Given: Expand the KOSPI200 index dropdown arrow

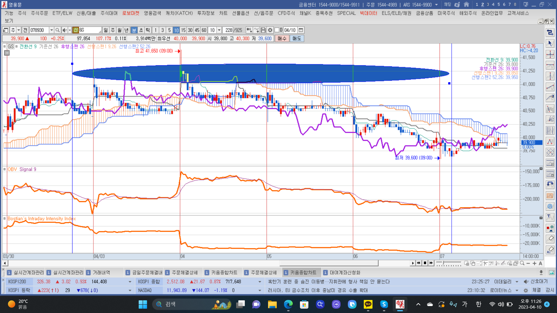Looking at the screenshot, I should 130,282.
